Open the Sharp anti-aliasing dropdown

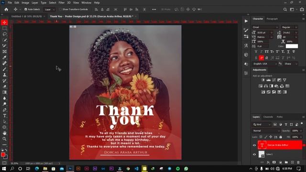click(x=290, y=64)
